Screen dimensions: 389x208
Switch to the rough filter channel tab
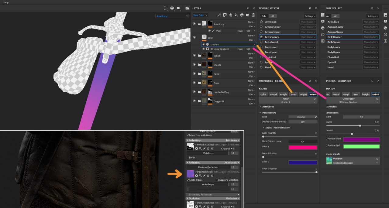pos(283,94)
